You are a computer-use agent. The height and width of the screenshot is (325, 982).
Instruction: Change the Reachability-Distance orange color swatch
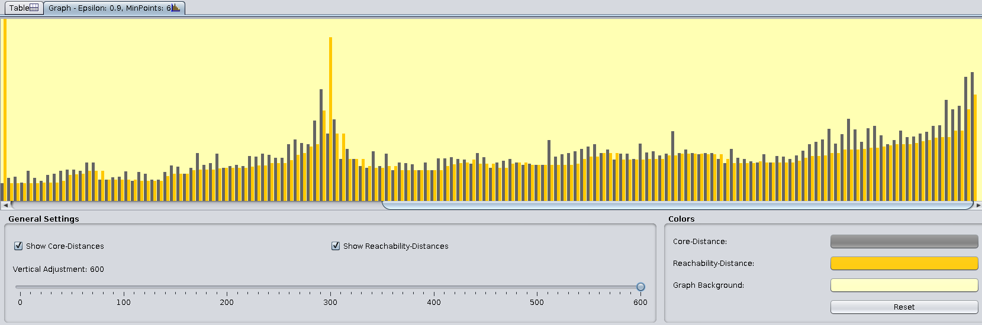(904, 263)
